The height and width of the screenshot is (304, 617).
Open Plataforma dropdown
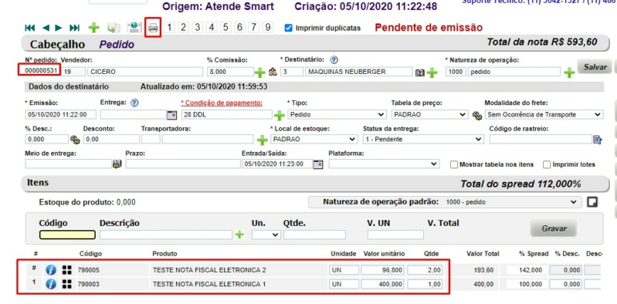(x=384, y=164)
